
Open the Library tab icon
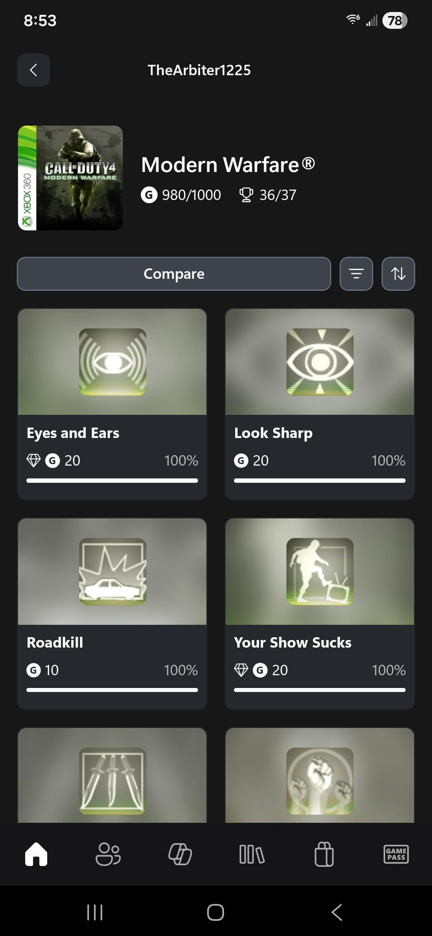click(252, 854)
